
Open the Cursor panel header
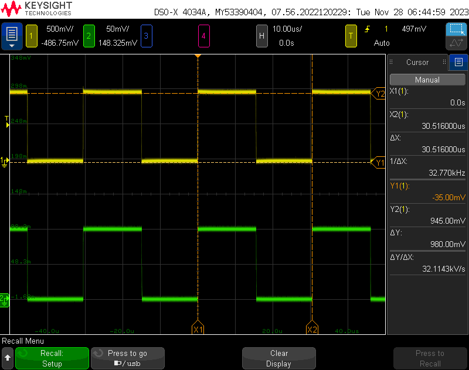coord(417,62)
